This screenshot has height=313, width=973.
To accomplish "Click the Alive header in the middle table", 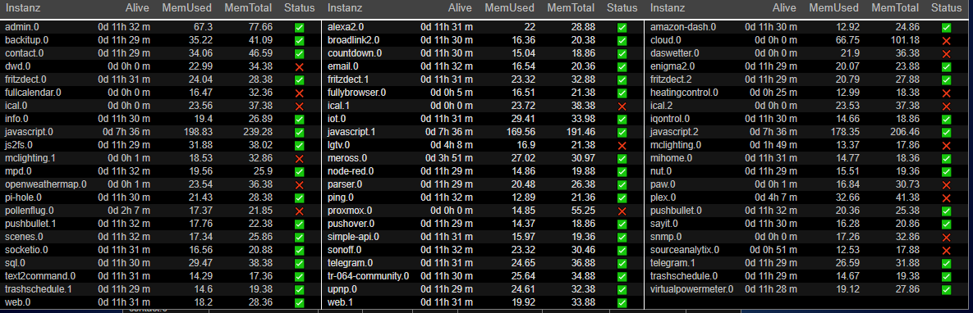I will 461,8.
